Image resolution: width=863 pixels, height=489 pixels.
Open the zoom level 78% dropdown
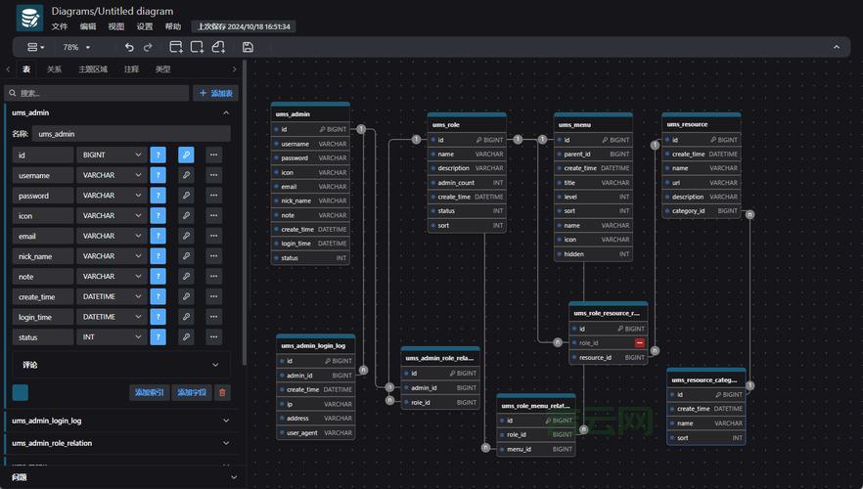76,47
